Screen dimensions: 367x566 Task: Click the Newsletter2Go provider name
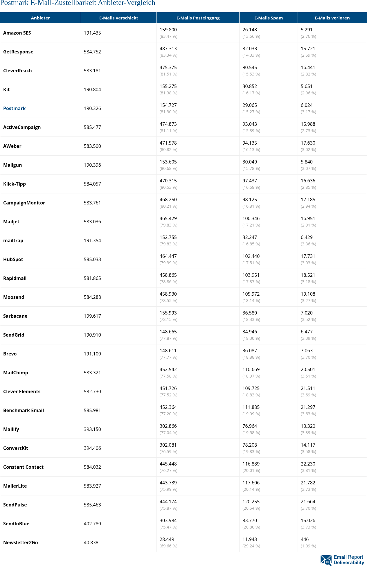coord(21,542)
